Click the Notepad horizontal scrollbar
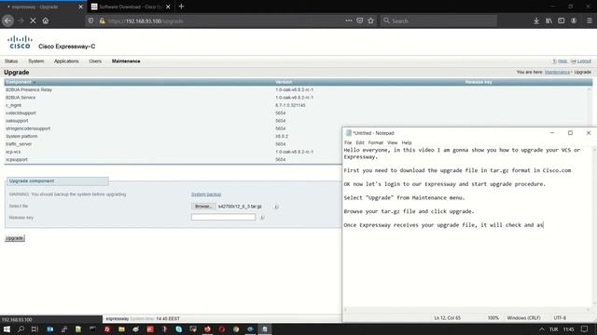 pos(467,310)
